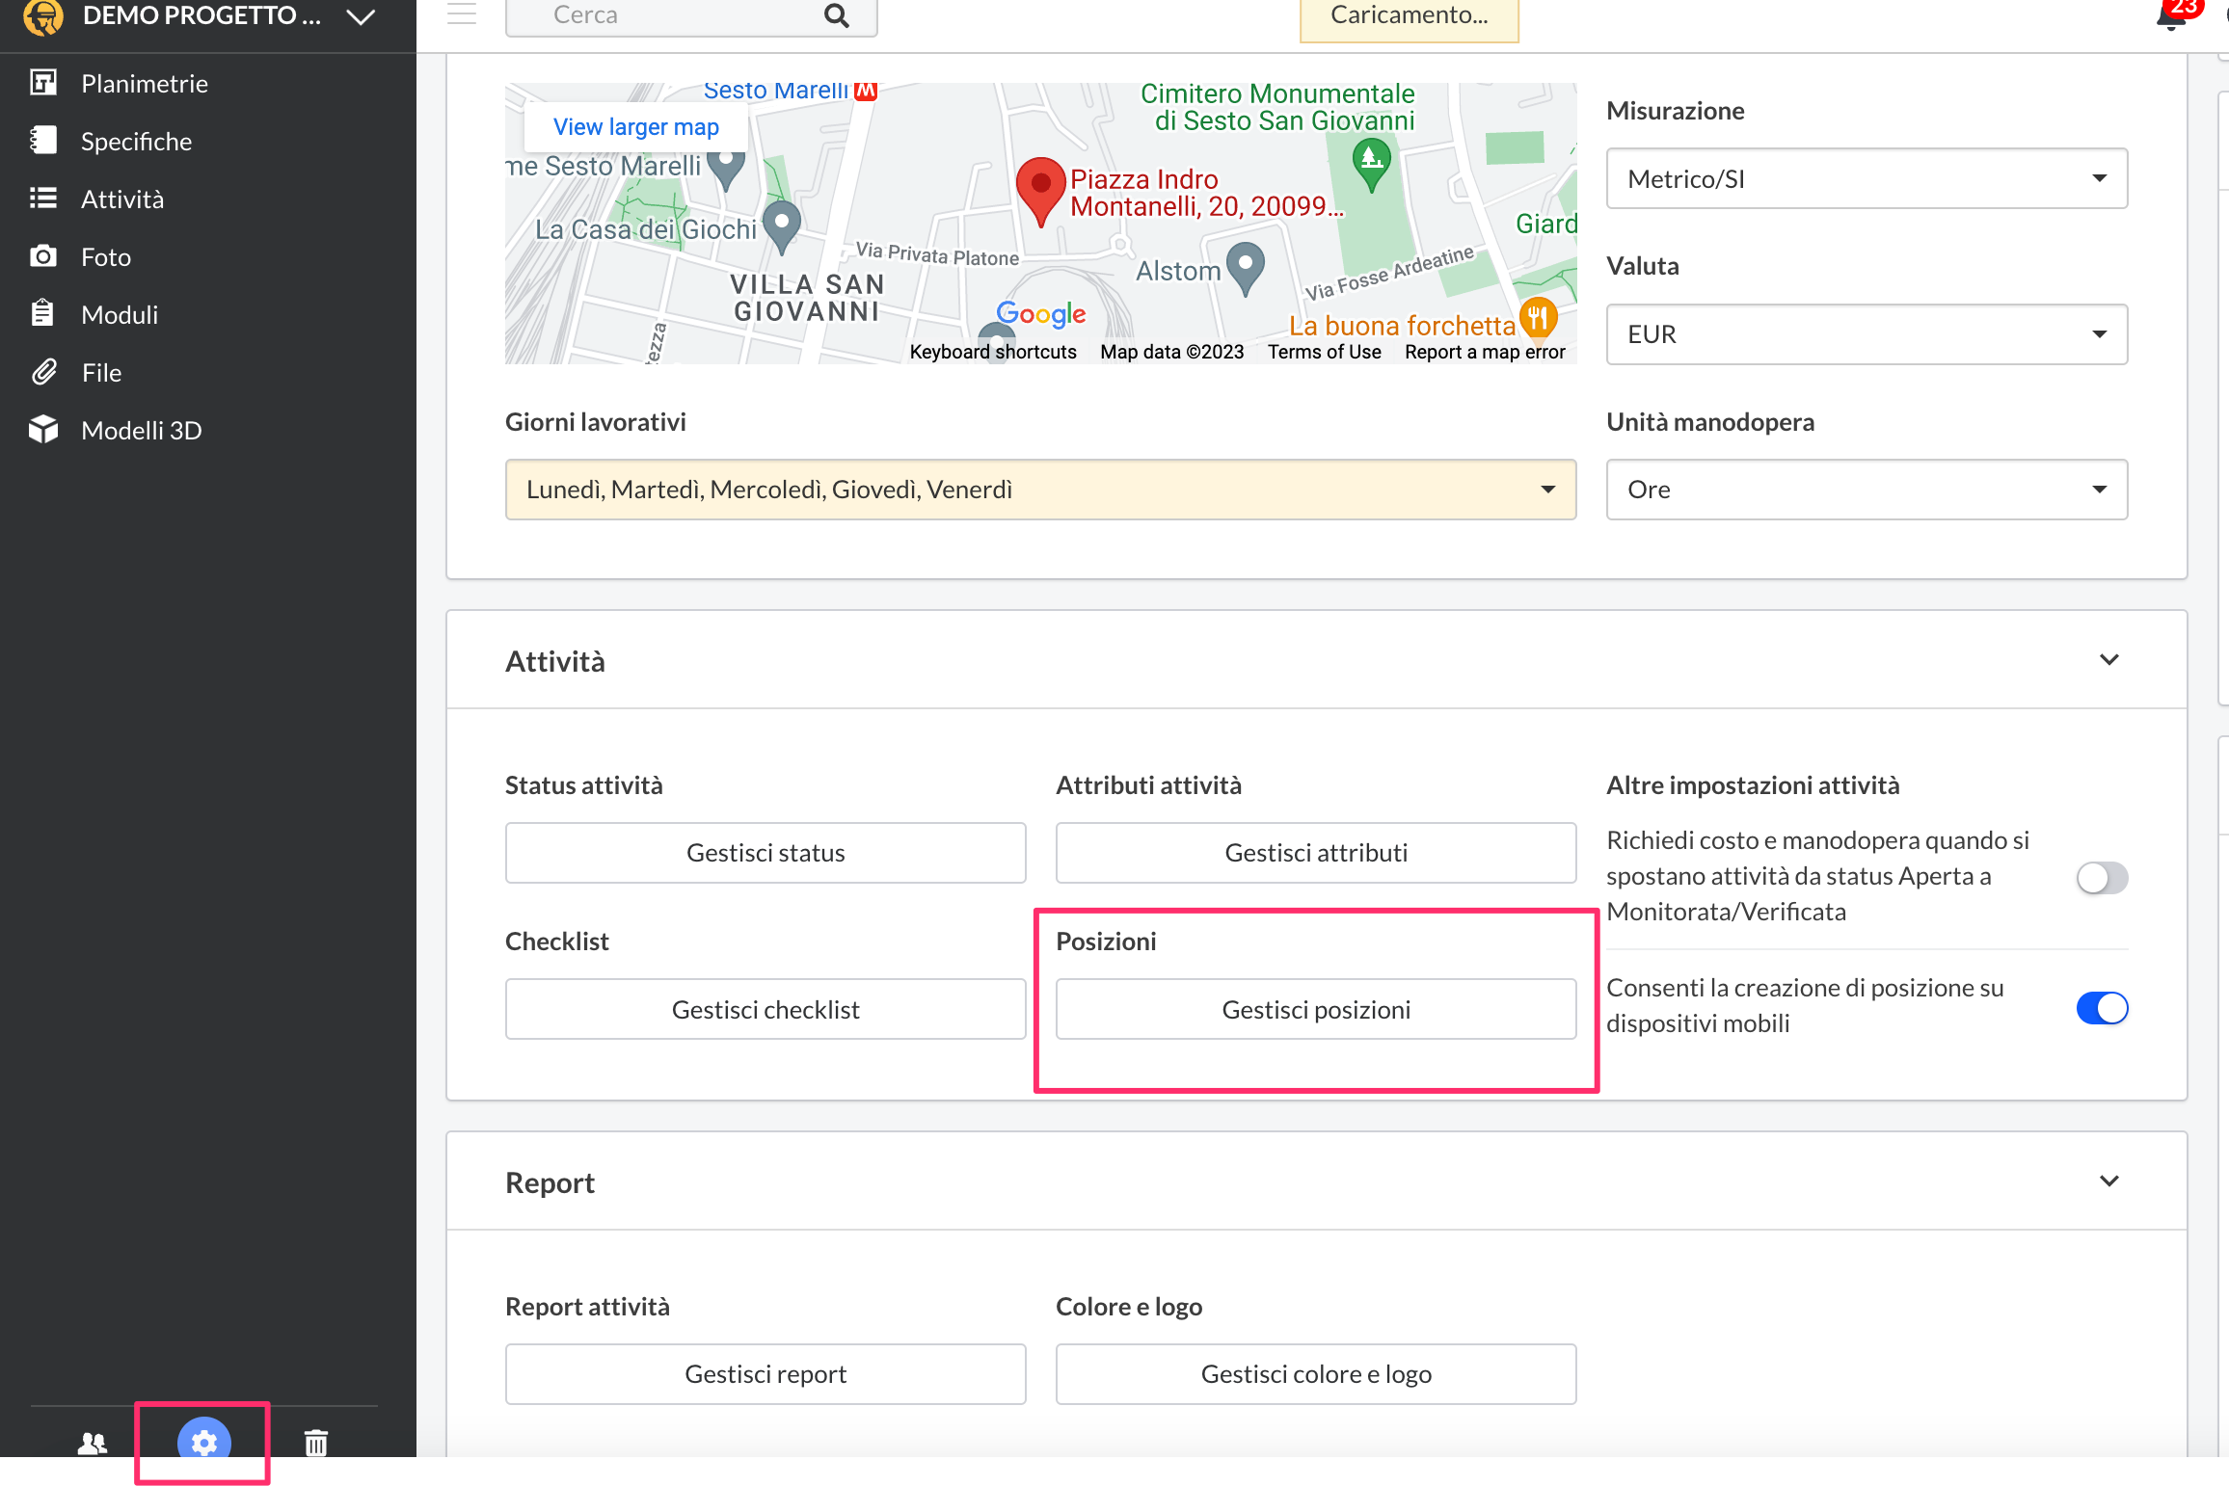
Task: Open the Valuta EUR dropdown
Action: [1866, 334]
